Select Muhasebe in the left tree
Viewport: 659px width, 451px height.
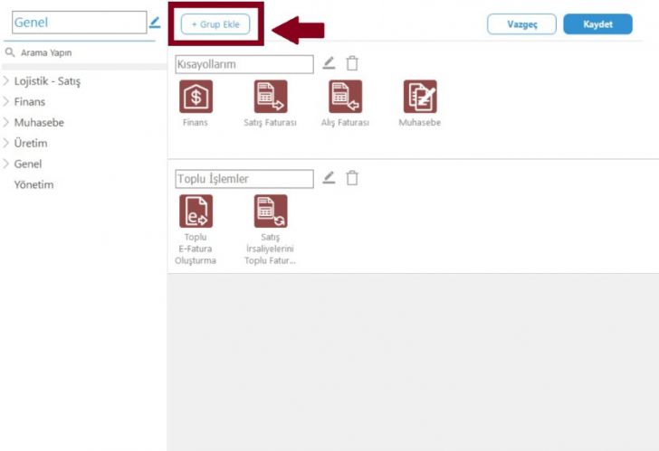tap(39, 123)
